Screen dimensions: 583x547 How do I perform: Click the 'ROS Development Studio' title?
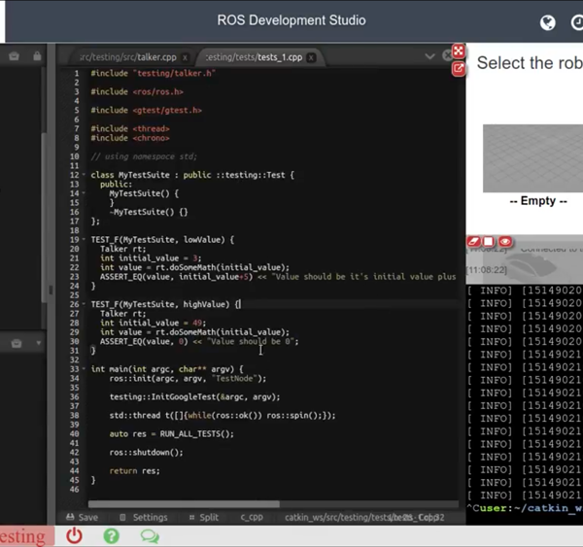(x=291, y=20)
